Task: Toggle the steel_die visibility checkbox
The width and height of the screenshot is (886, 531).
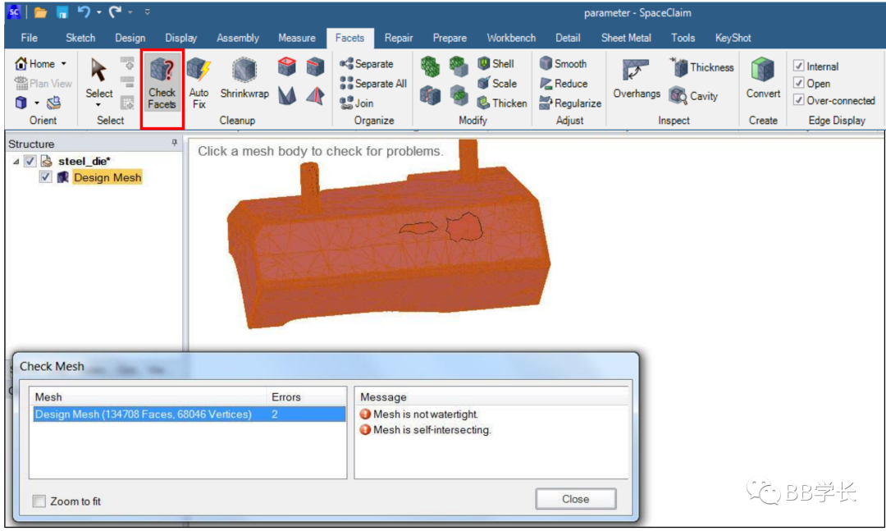Action: (30, 161)
